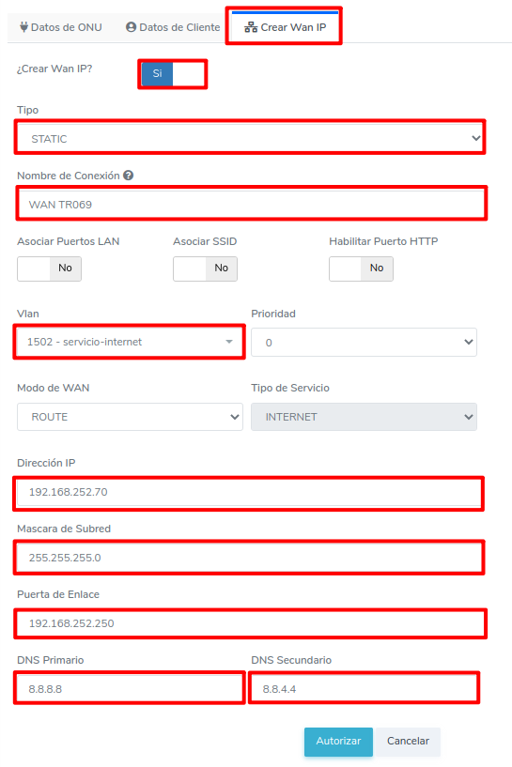This screenshot has width=512, height=767.
Task: Enable Habilitar Puerto HTTP toggle
Action: point(362,268)
